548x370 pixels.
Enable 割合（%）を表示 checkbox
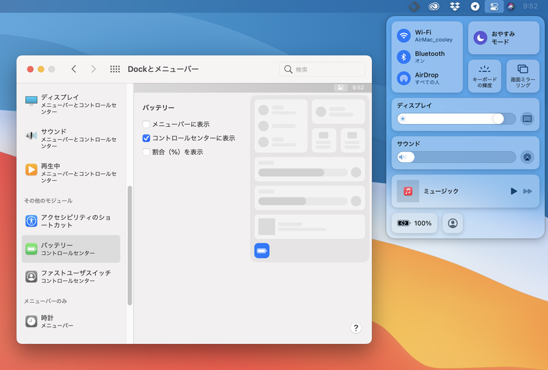point(146,152)
